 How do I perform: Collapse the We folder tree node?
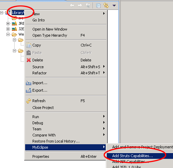pos(8,34)
